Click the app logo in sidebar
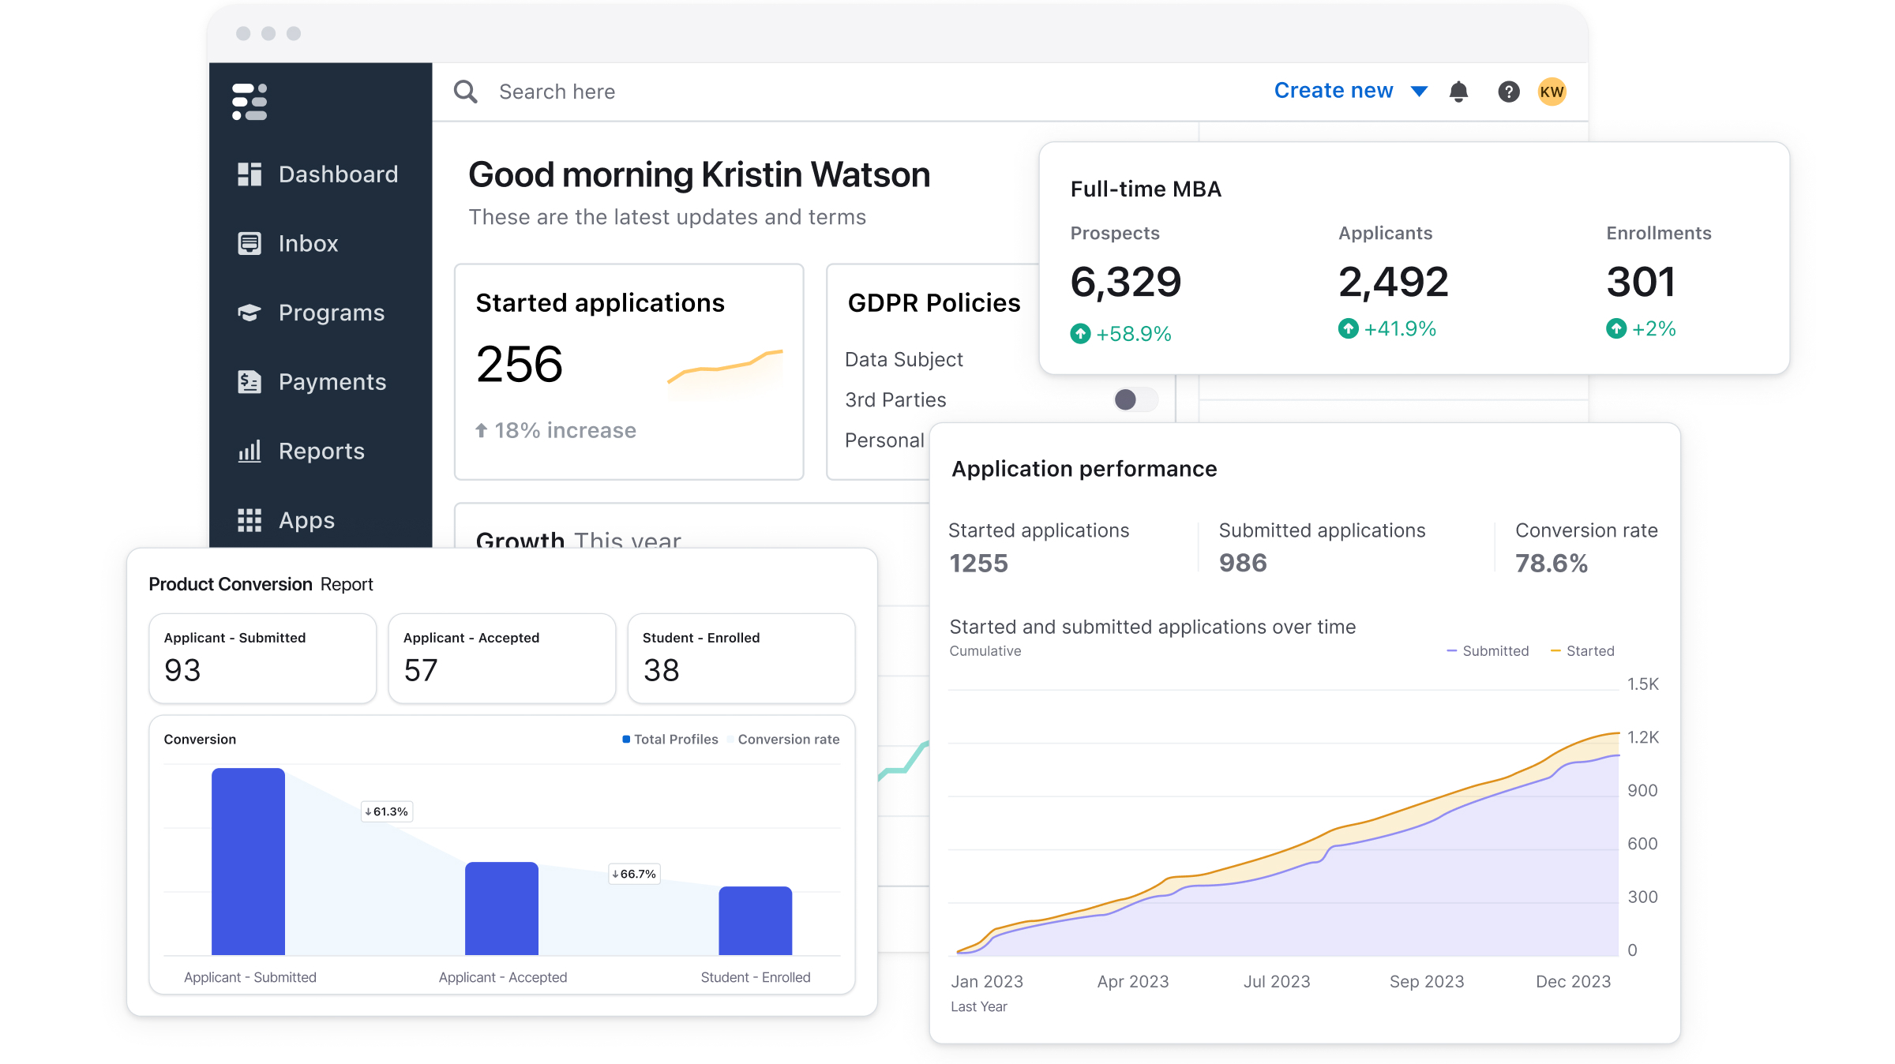Image resolution: width=1895 pixels, height=1064 pixels. point(250,102)
